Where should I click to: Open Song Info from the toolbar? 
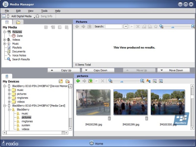pyautogui.click(x=44, y=16)
